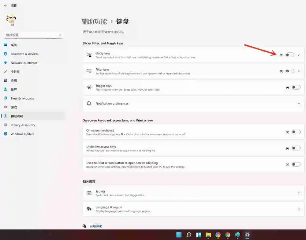Toggle the Filter keys switch
Screen dimensions: 306x240
pyautogui.click(x=290, y=71)
